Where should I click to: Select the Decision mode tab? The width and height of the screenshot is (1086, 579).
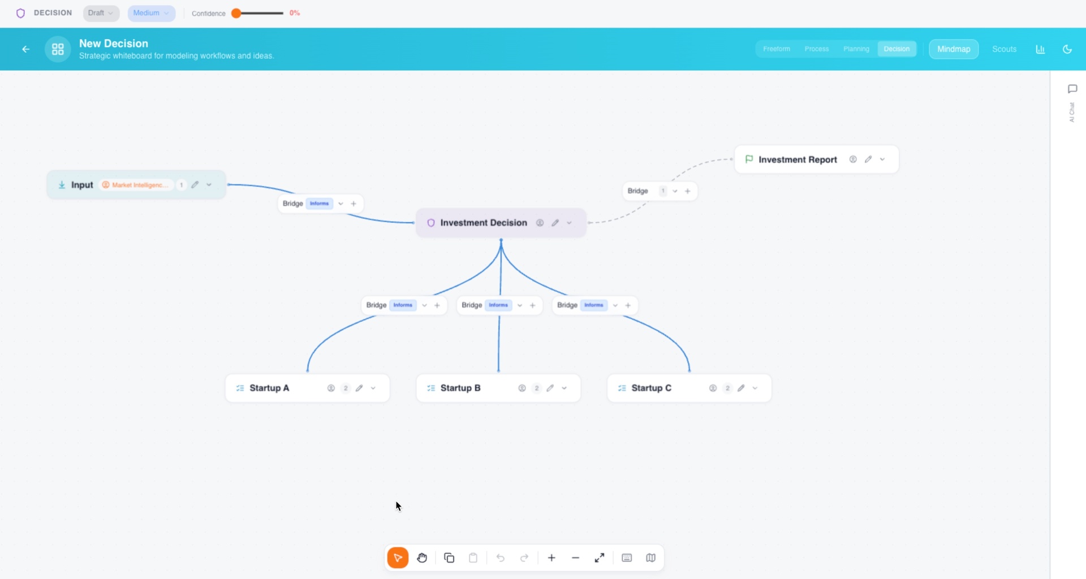[x=897, y=49]
